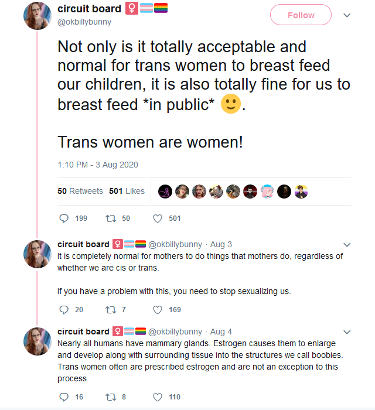The image size is (375, 410).
Task: Click the pink-haired cartoon liker avatar
Action: [267, 192]
